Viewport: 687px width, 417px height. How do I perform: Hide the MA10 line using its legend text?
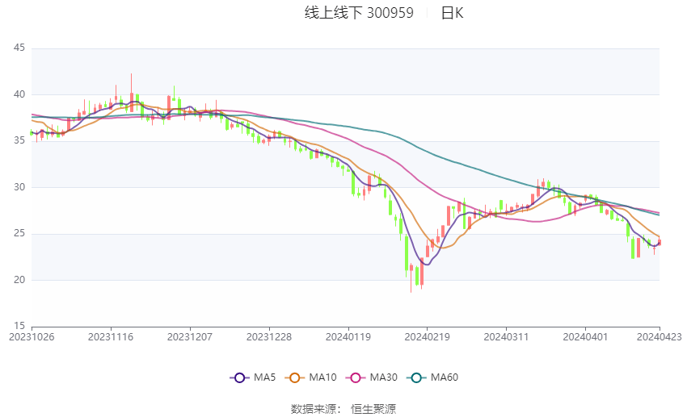click(322, 377)
